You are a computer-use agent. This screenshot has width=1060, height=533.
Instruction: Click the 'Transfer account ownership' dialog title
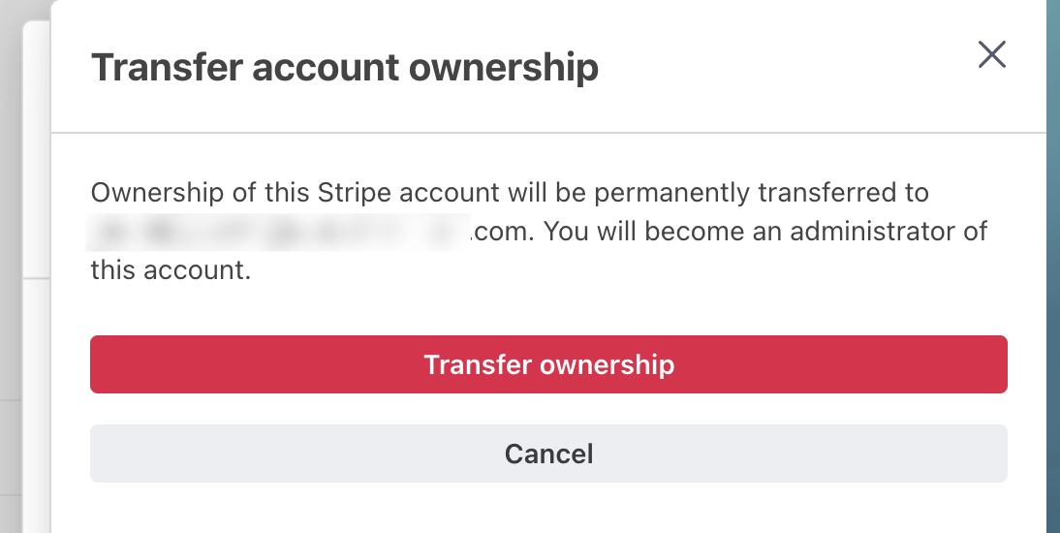(x=344, y=69)
